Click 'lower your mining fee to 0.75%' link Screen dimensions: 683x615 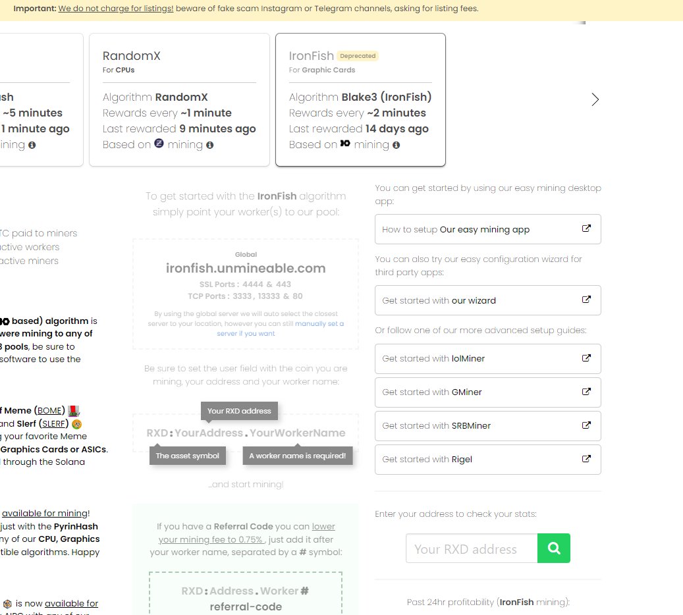tap(246, 533)
